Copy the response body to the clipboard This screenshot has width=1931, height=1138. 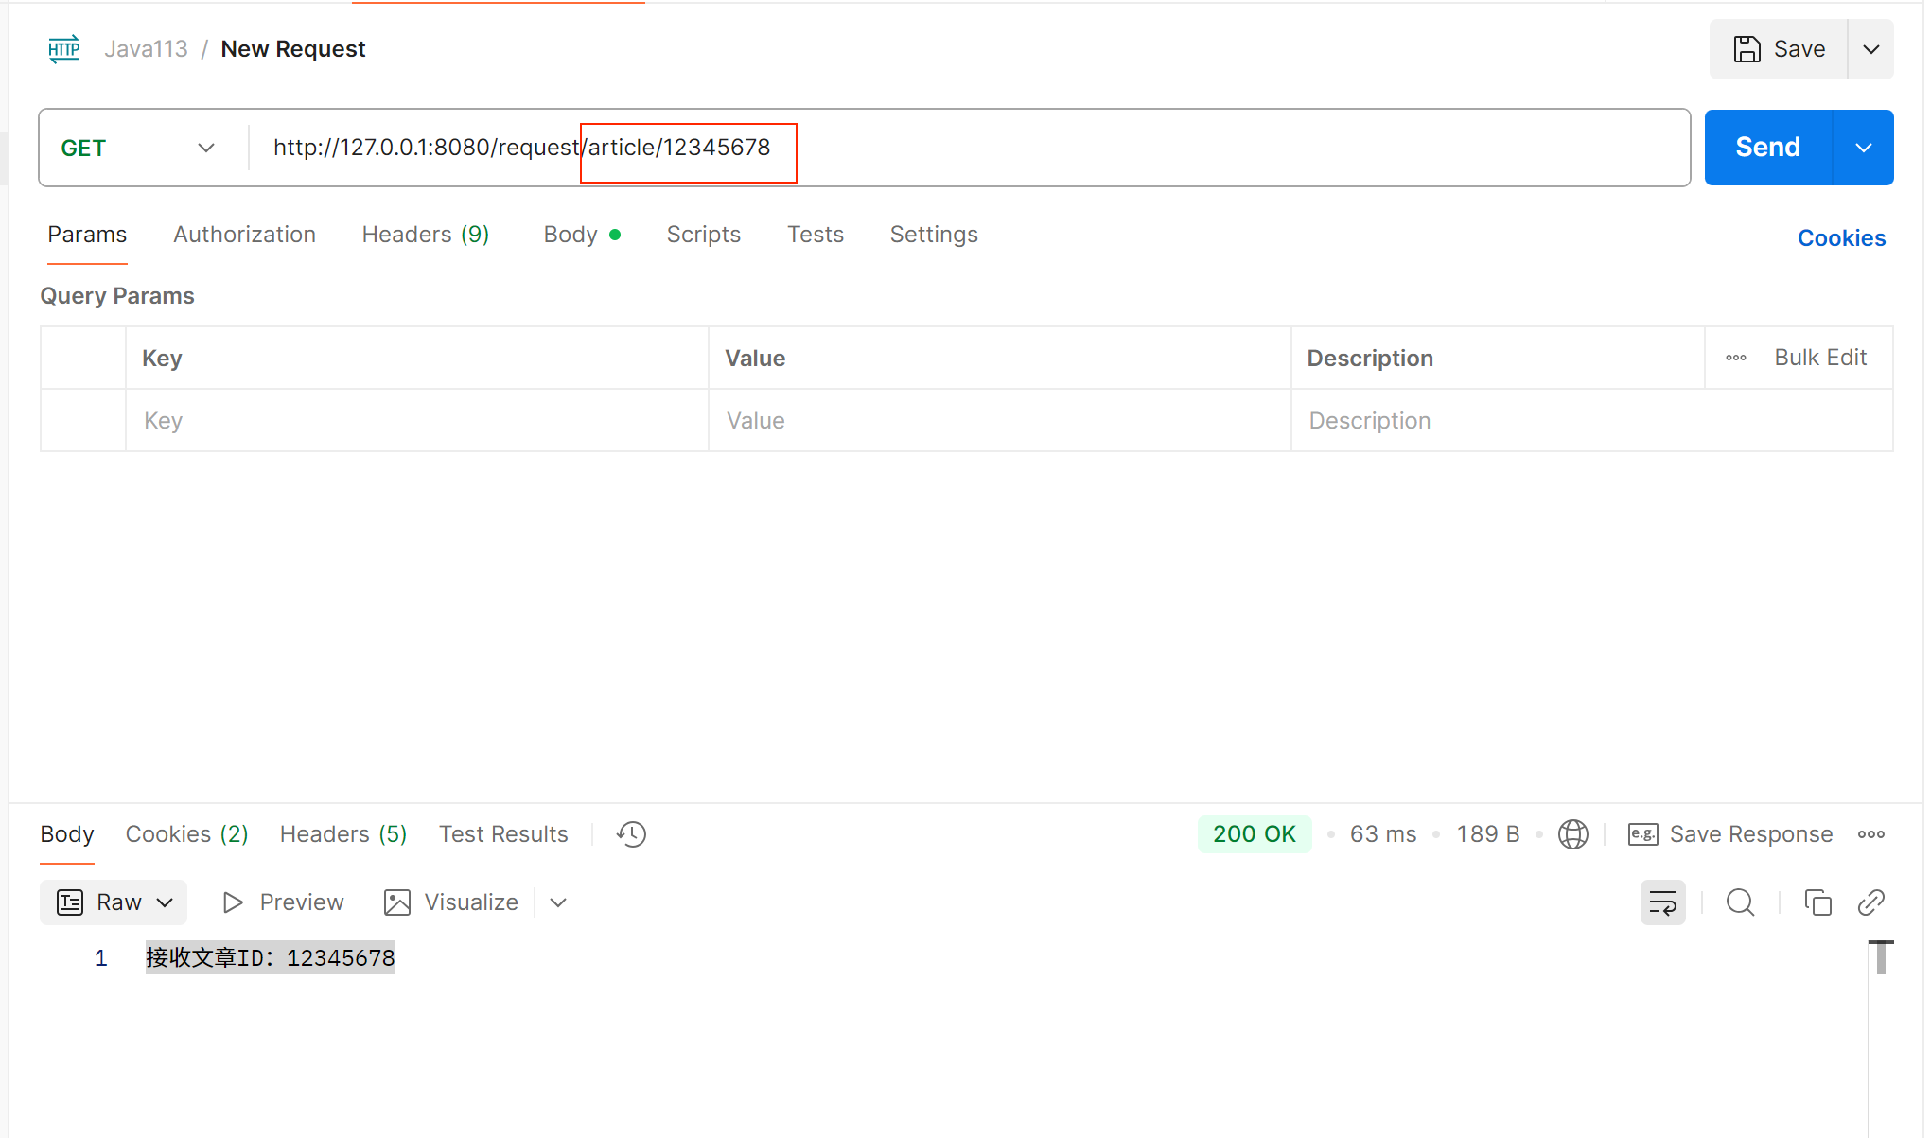click(x=1817, y=902)
